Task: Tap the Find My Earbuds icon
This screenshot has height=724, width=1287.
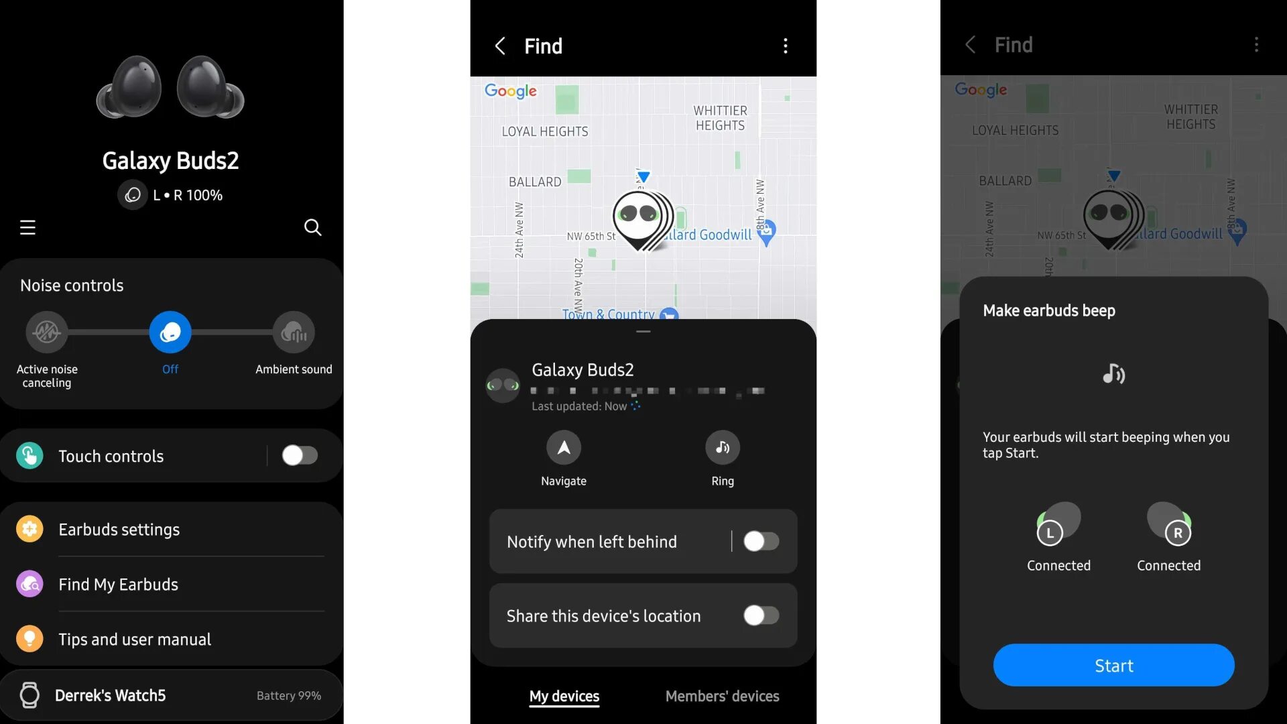Action: [28, 583]
